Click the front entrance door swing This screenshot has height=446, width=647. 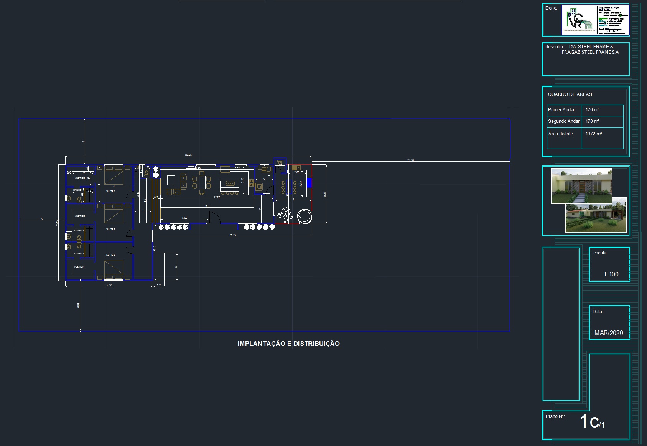(214, 218)
